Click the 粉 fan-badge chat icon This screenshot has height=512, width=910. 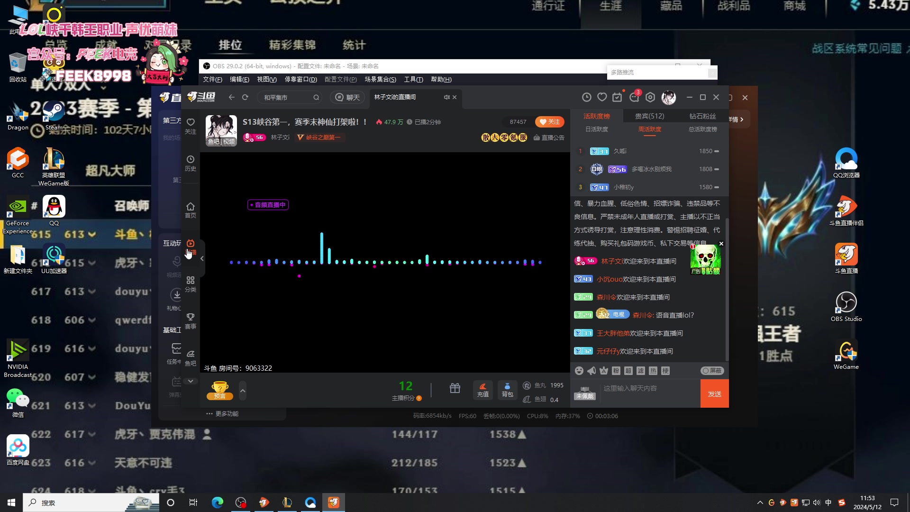[616, 371]
